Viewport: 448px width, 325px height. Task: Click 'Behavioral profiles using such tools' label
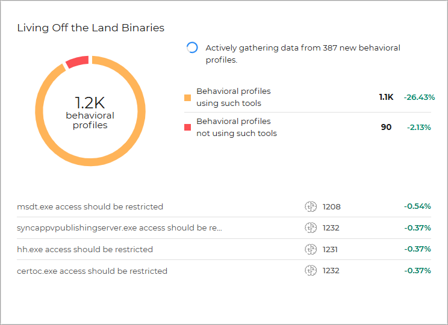234,97
